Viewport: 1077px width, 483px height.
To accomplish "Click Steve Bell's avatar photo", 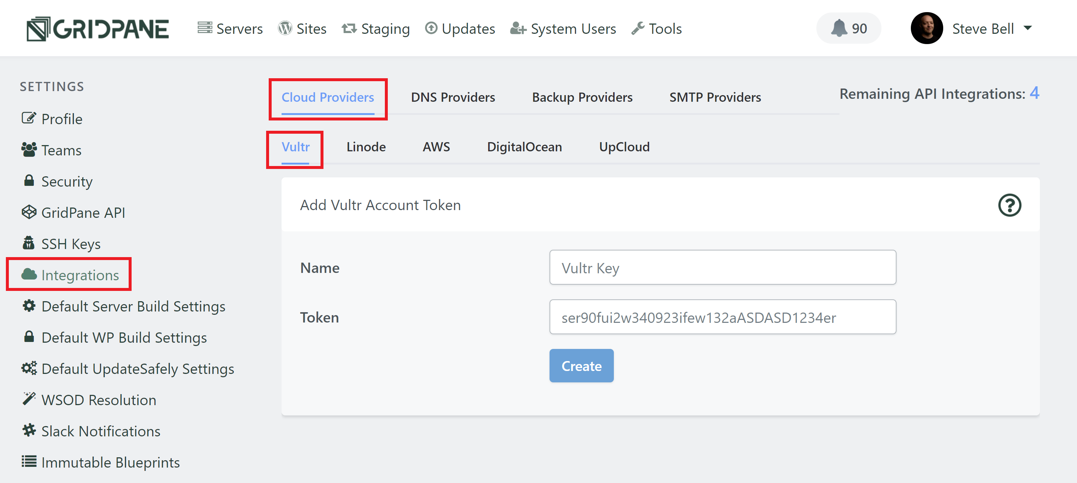I will coord(927,28).
